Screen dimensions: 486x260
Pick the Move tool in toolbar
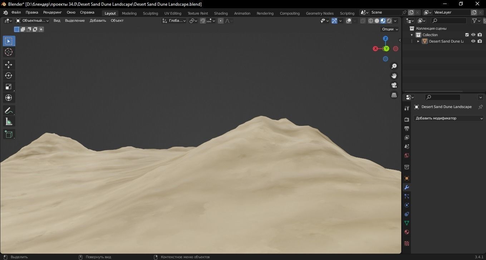pyautogui.click(x=9, y=64)
